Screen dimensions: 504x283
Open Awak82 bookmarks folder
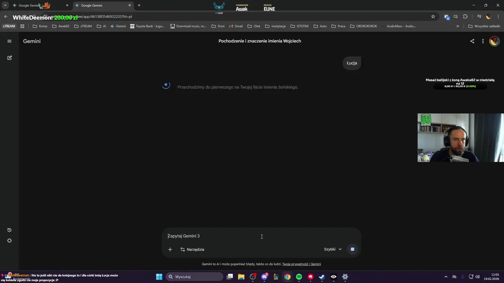61,26
